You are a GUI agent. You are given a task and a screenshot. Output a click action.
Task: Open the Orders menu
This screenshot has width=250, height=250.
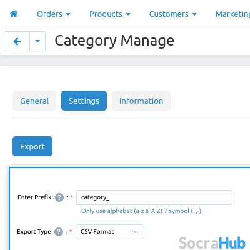[x=54, y=14]
